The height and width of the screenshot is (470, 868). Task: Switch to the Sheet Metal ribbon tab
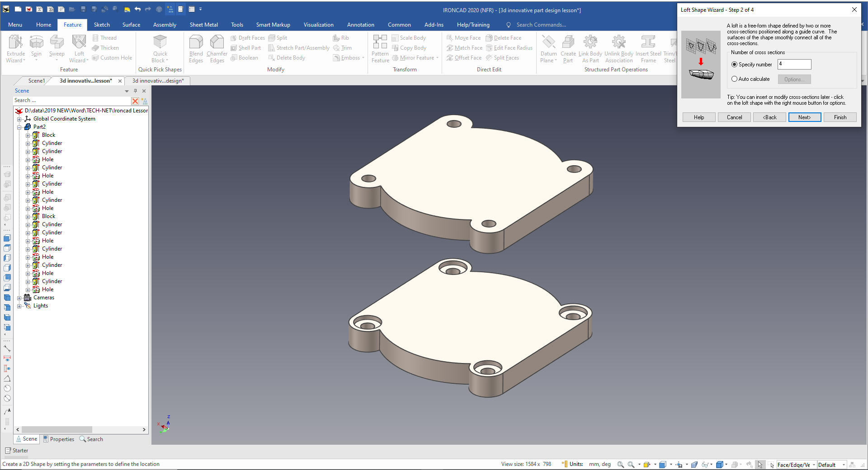[203, 25]
